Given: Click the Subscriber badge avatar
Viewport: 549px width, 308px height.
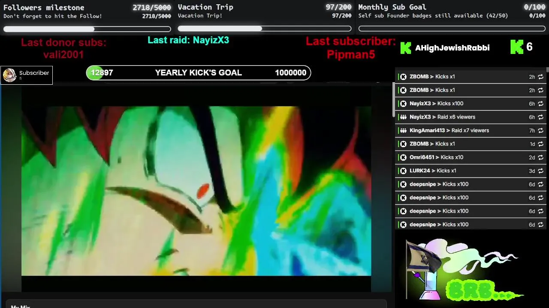Looking at the screenshot, I should click(x=9, y=75).
